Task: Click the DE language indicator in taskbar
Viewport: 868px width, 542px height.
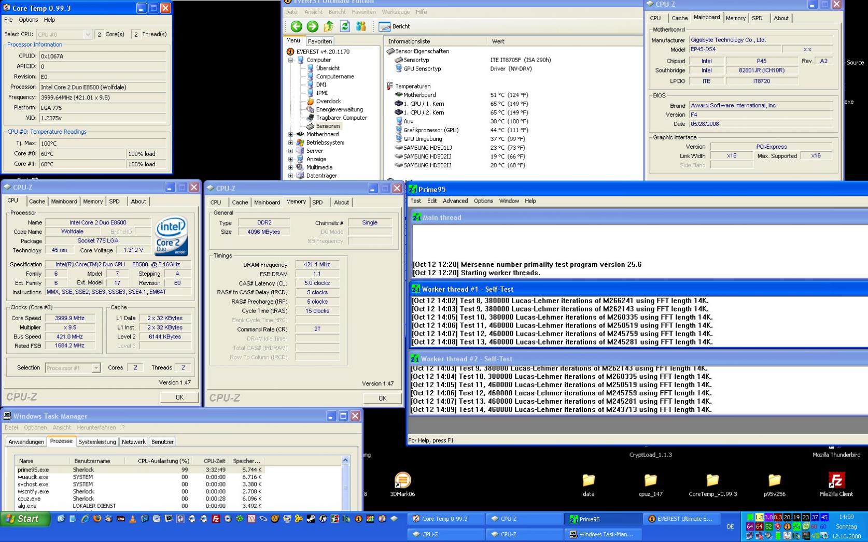Action: coord(730,526)
